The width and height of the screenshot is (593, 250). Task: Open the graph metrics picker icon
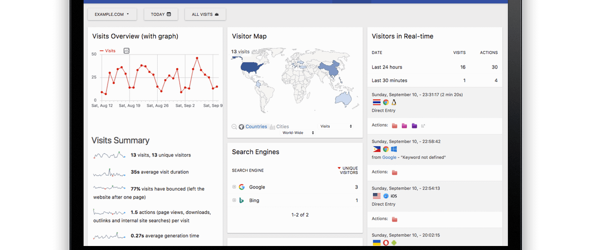(x=127, y=50)
